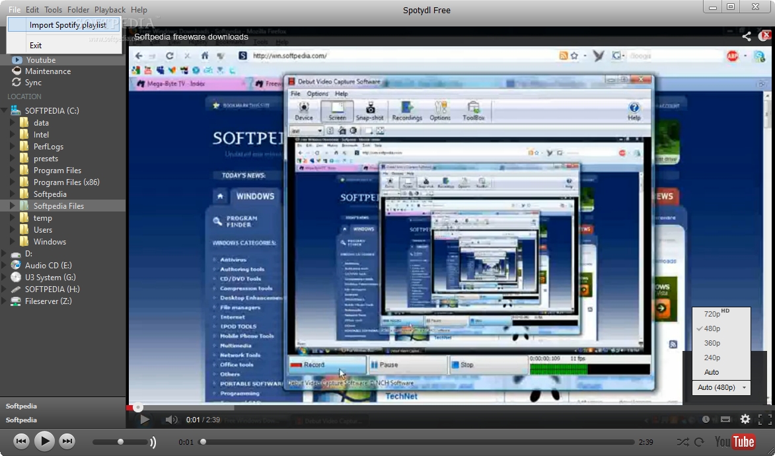Click the Maintenance coffee cup icon
The image size is (775, 456).
(x=17, y=71)
